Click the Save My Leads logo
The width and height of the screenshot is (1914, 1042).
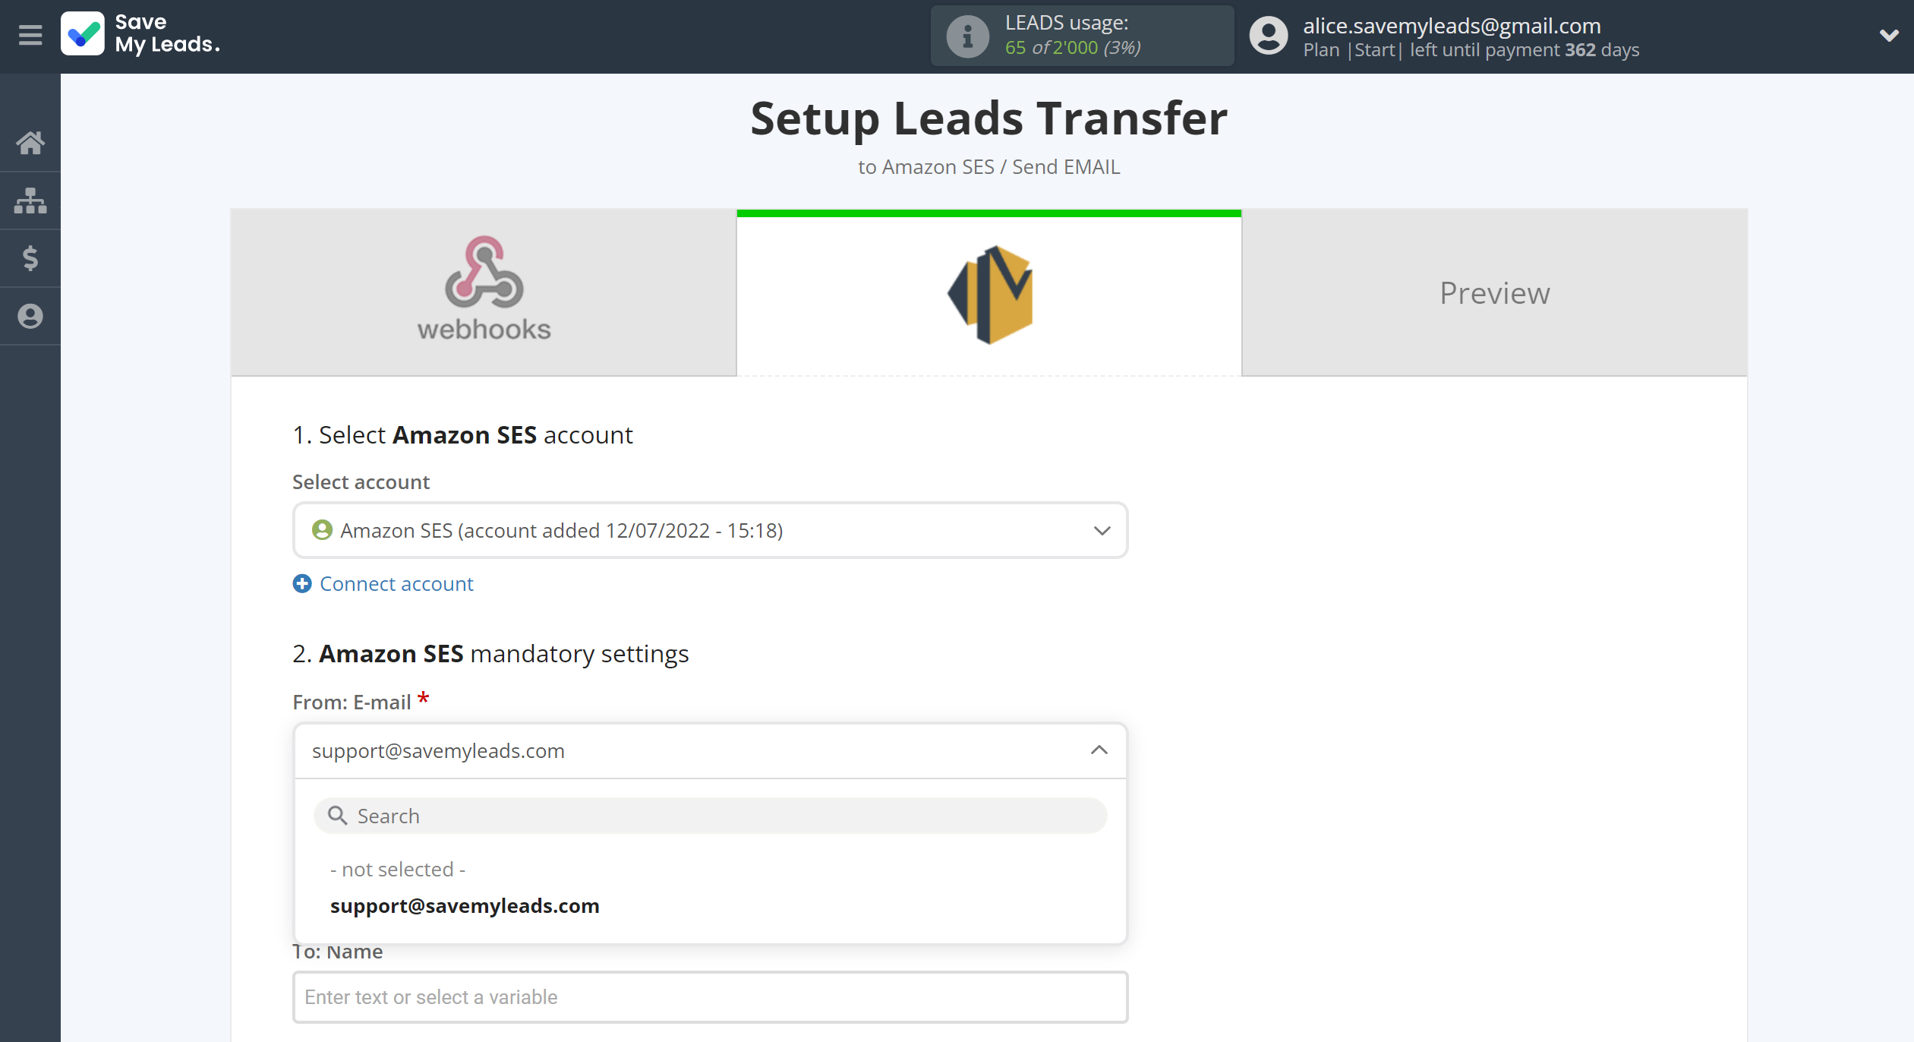(x=140, y=34)
